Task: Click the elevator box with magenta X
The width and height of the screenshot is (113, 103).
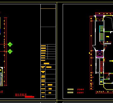Action: [100, 54]
